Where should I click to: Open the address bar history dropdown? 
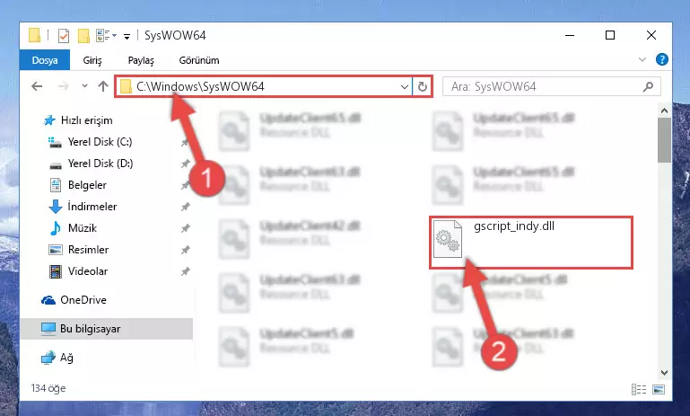405,87
